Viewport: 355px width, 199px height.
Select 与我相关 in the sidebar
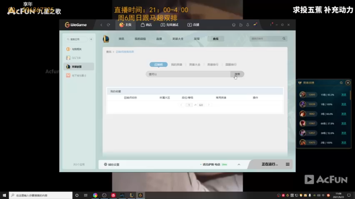click(x=79, y=49)
